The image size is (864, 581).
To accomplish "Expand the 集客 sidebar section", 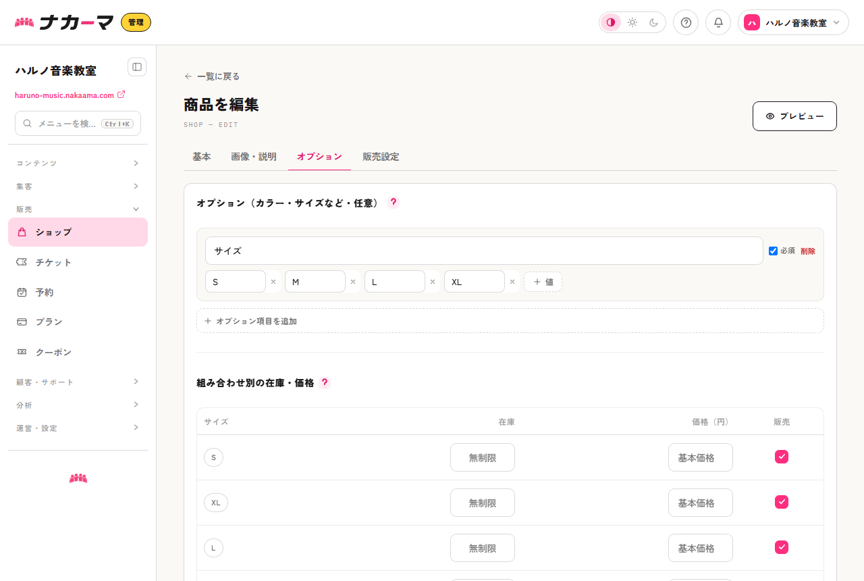I will coord(78,186).
